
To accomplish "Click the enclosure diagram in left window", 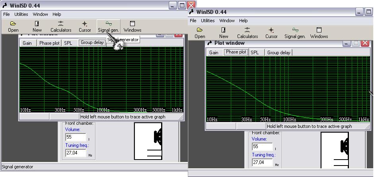I will click(x=148, y=141).
